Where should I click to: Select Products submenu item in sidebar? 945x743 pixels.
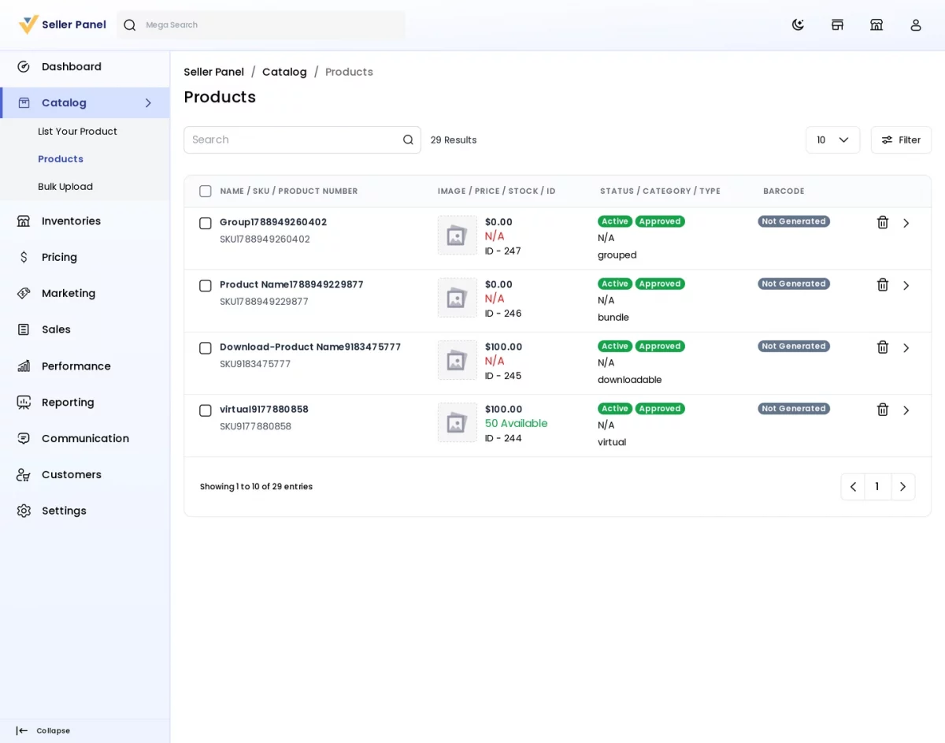coord(61,159)
